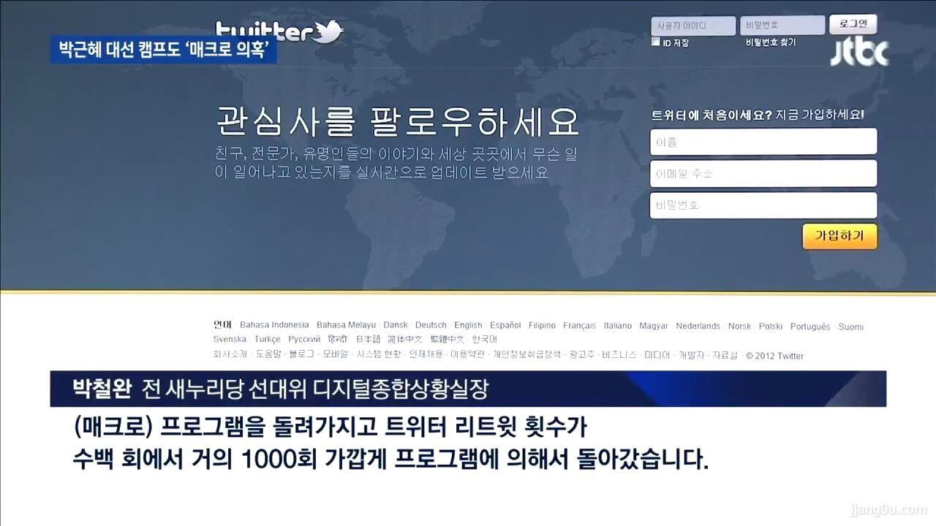Select हिन्दी language
The image size is (936, 526).
338,339
